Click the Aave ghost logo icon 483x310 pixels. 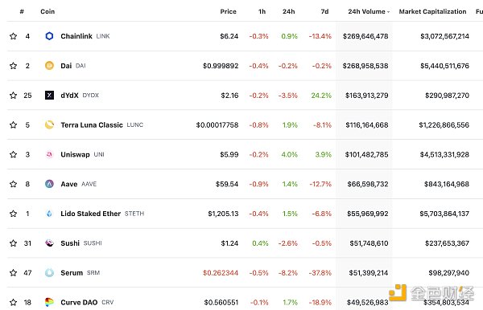click(x=49, y=184)
